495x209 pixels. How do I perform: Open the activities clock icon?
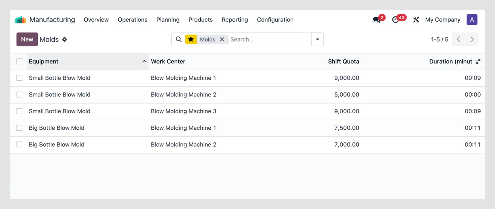click(x=395, y=20)
